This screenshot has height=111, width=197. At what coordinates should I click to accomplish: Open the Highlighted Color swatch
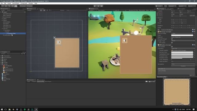coord(182,54)
